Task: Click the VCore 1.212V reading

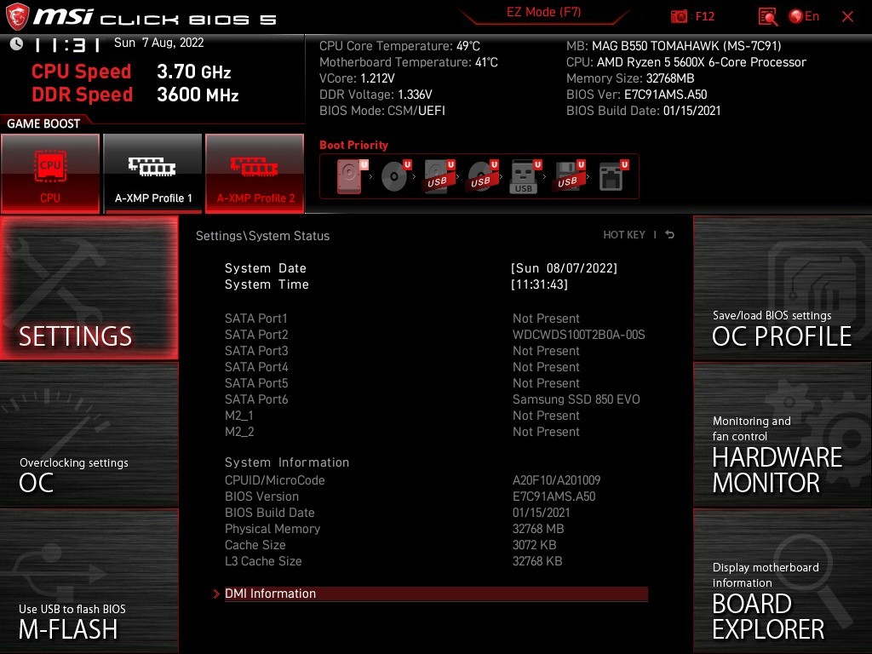Action: (x=357, y=78)
